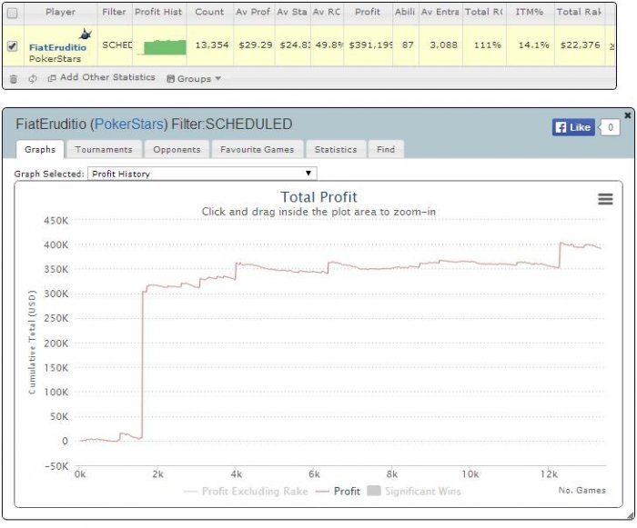Sort by the Profit column header

coord(368,12)
